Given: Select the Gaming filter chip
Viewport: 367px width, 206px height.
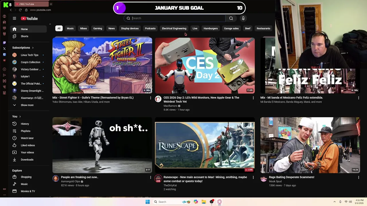Looking at the screenshot, I should coord(97,28).
